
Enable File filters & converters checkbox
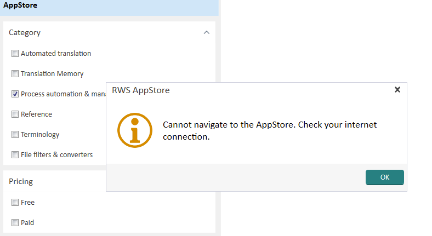[15, 155]
